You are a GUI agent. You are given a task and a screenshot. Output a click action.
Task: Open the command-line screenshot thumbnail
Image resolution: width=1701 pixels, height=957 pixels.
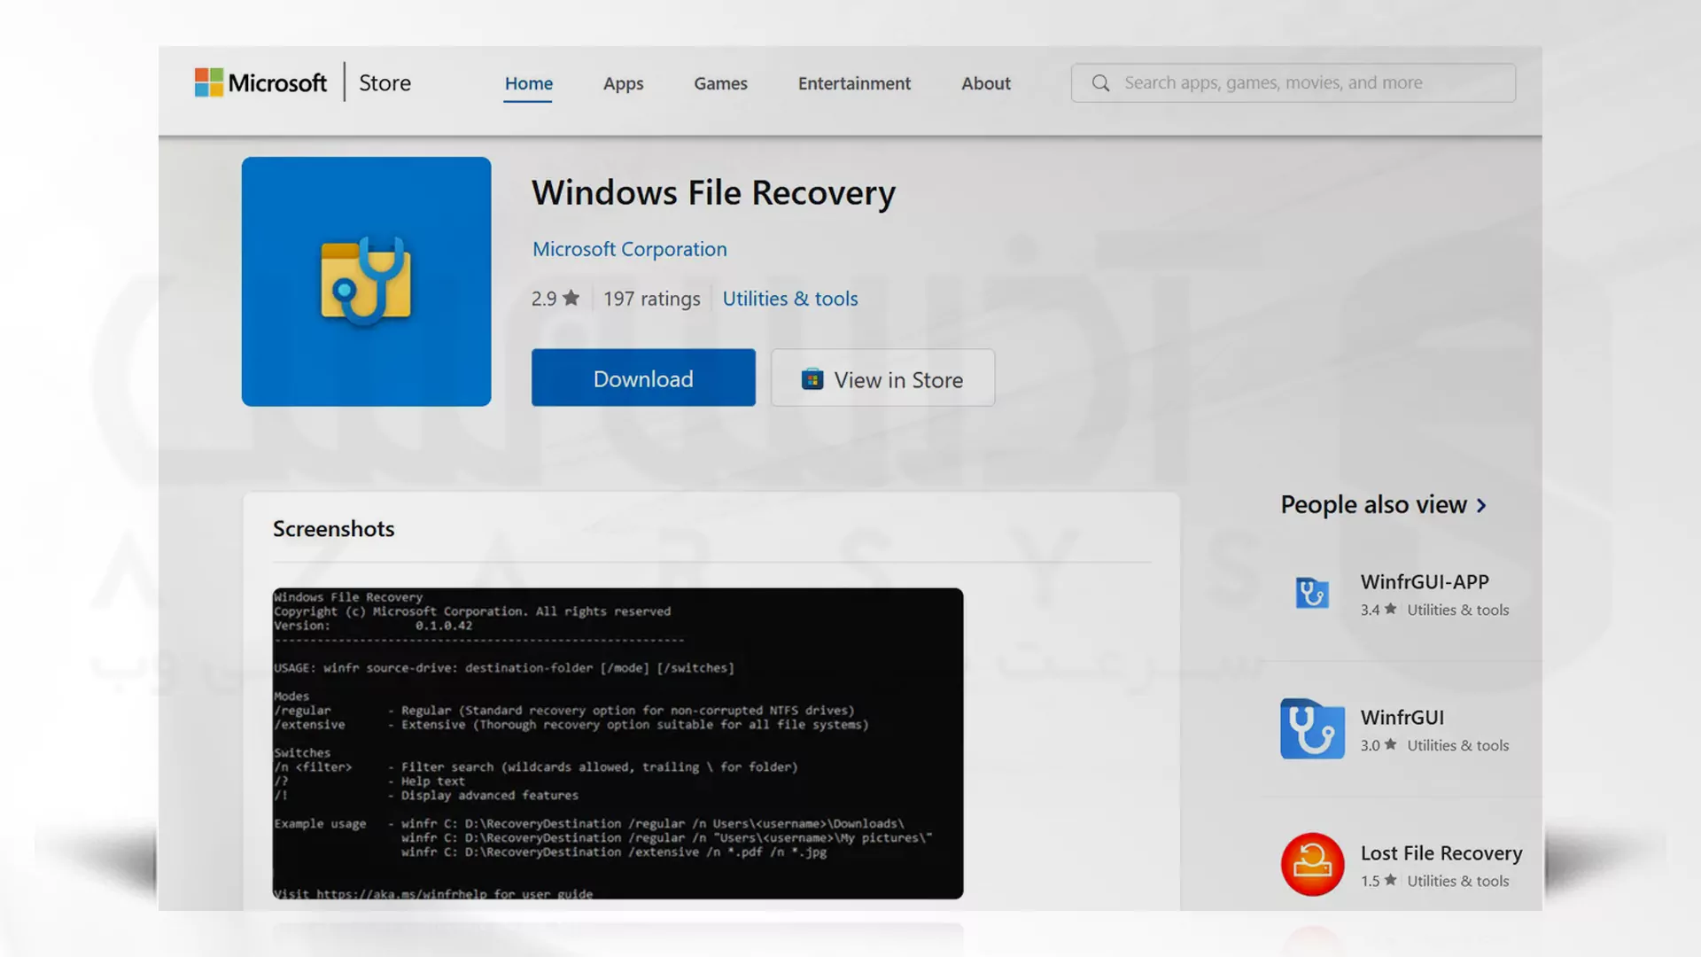pos(617,743)
